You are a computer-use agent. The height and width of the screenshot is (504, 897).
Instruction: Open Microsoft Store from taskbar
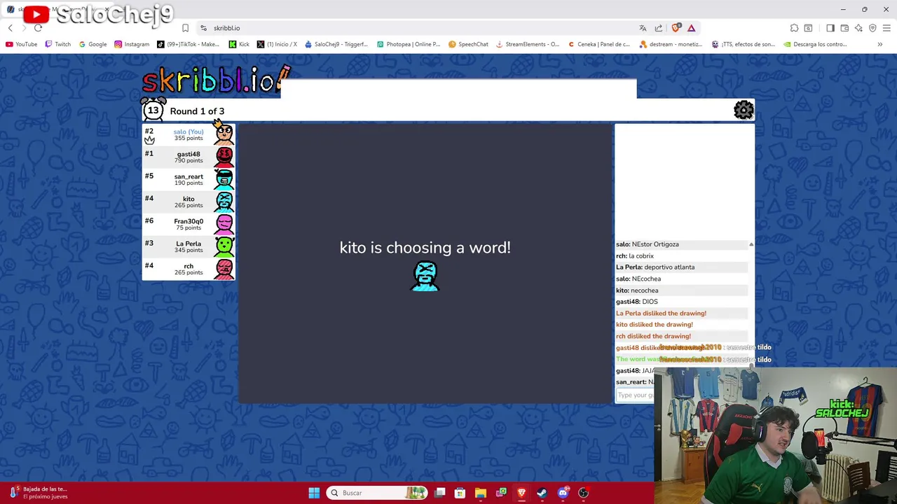point(460,493)
